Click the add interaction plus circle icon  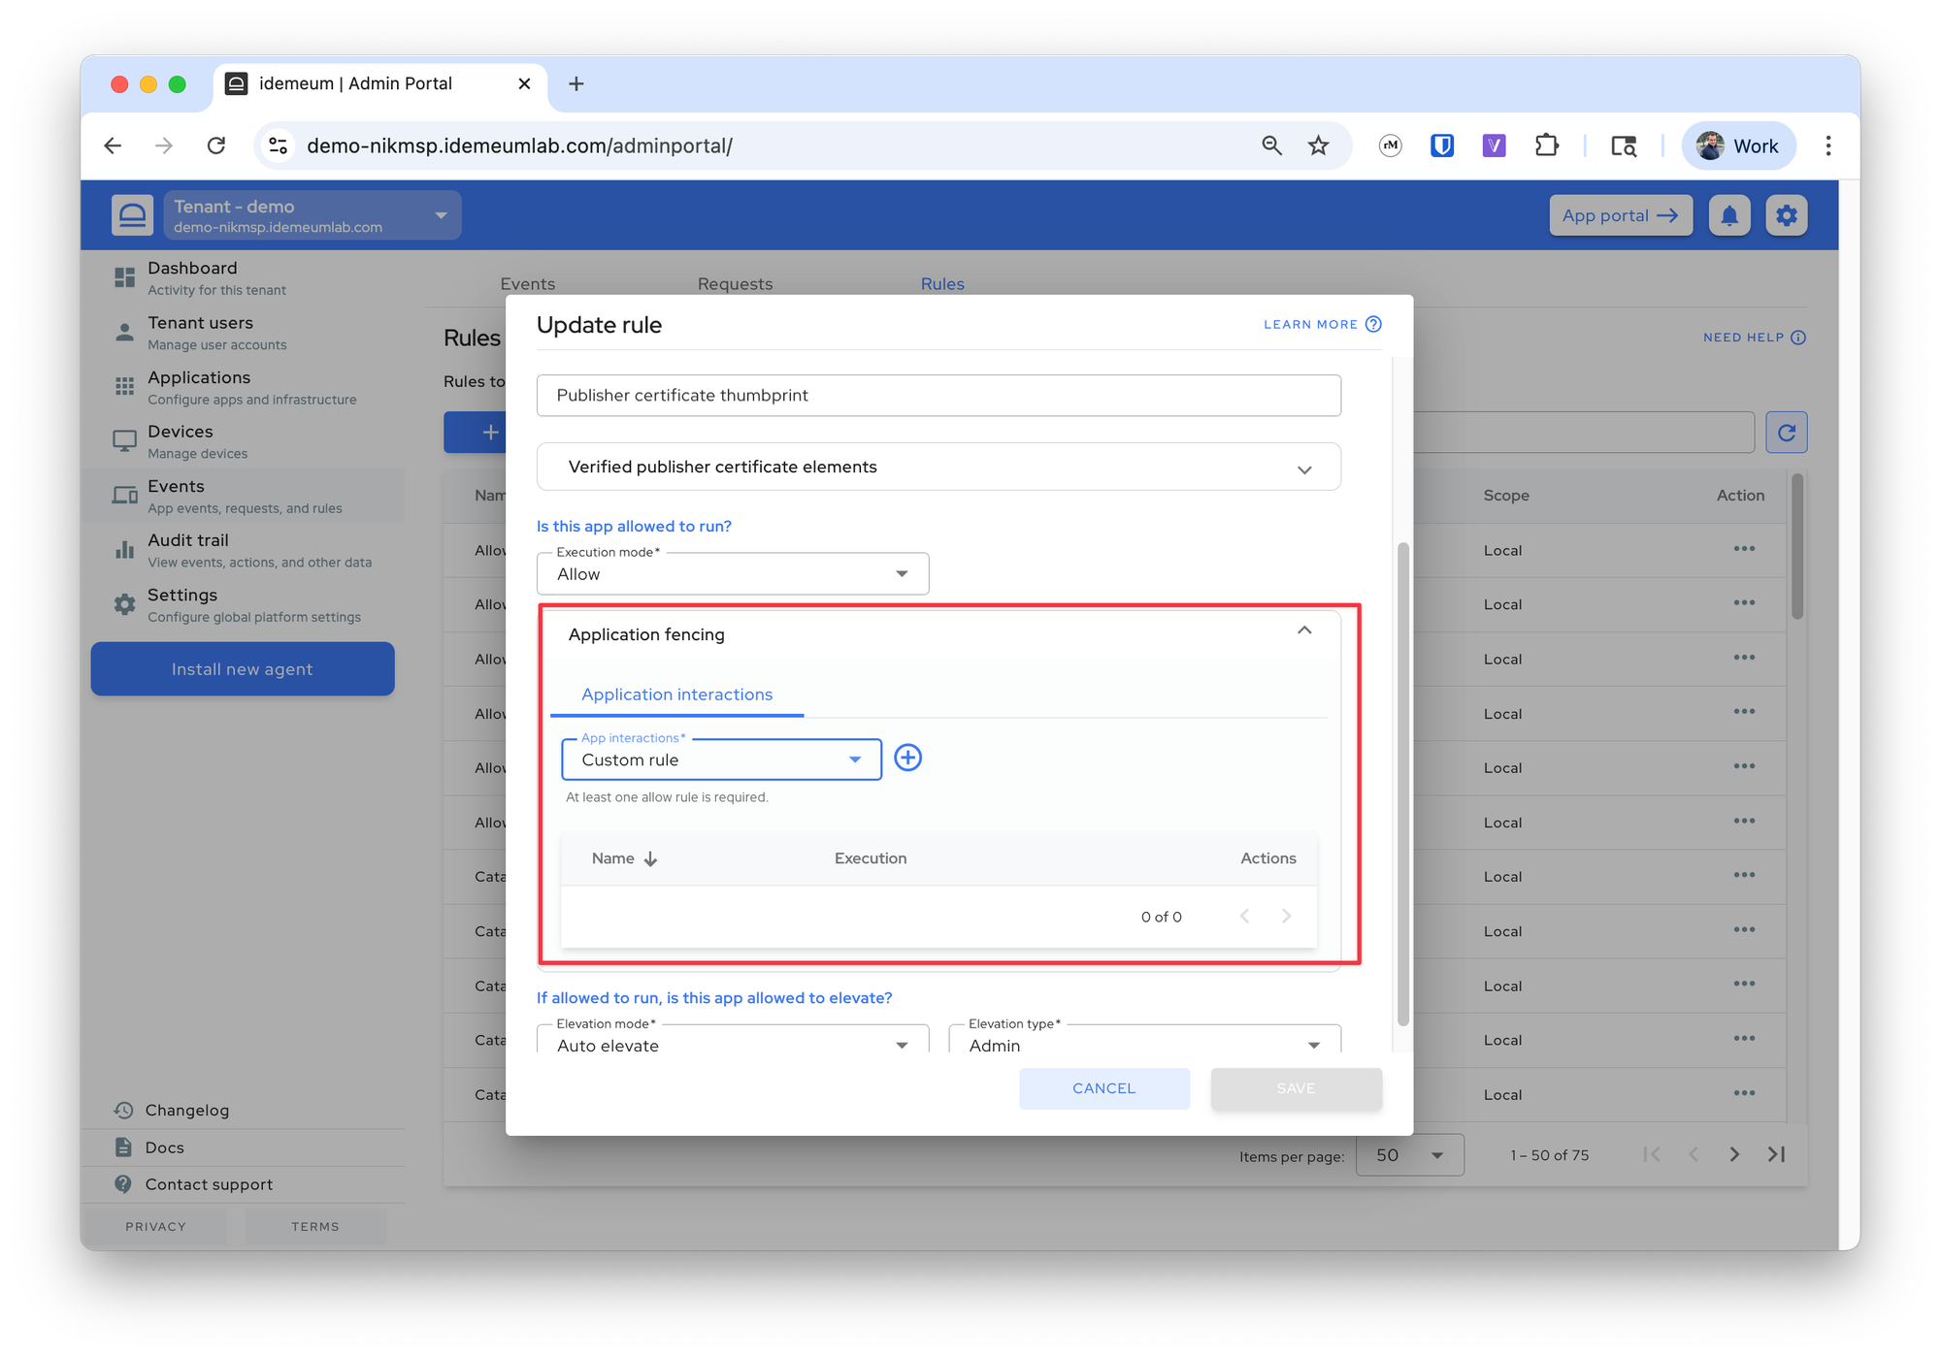pos(907,758)
